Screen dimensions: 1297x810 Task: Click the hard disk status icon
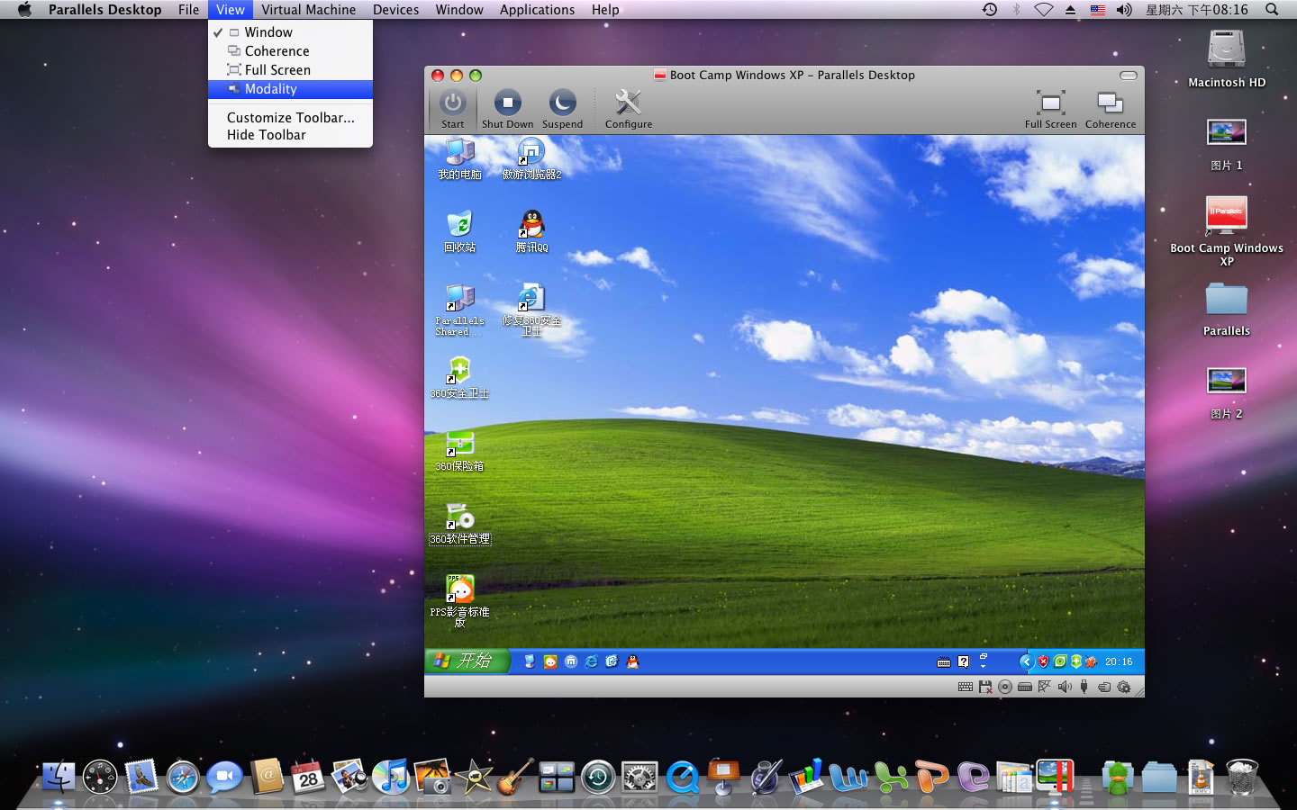(x=1025, y=687)
